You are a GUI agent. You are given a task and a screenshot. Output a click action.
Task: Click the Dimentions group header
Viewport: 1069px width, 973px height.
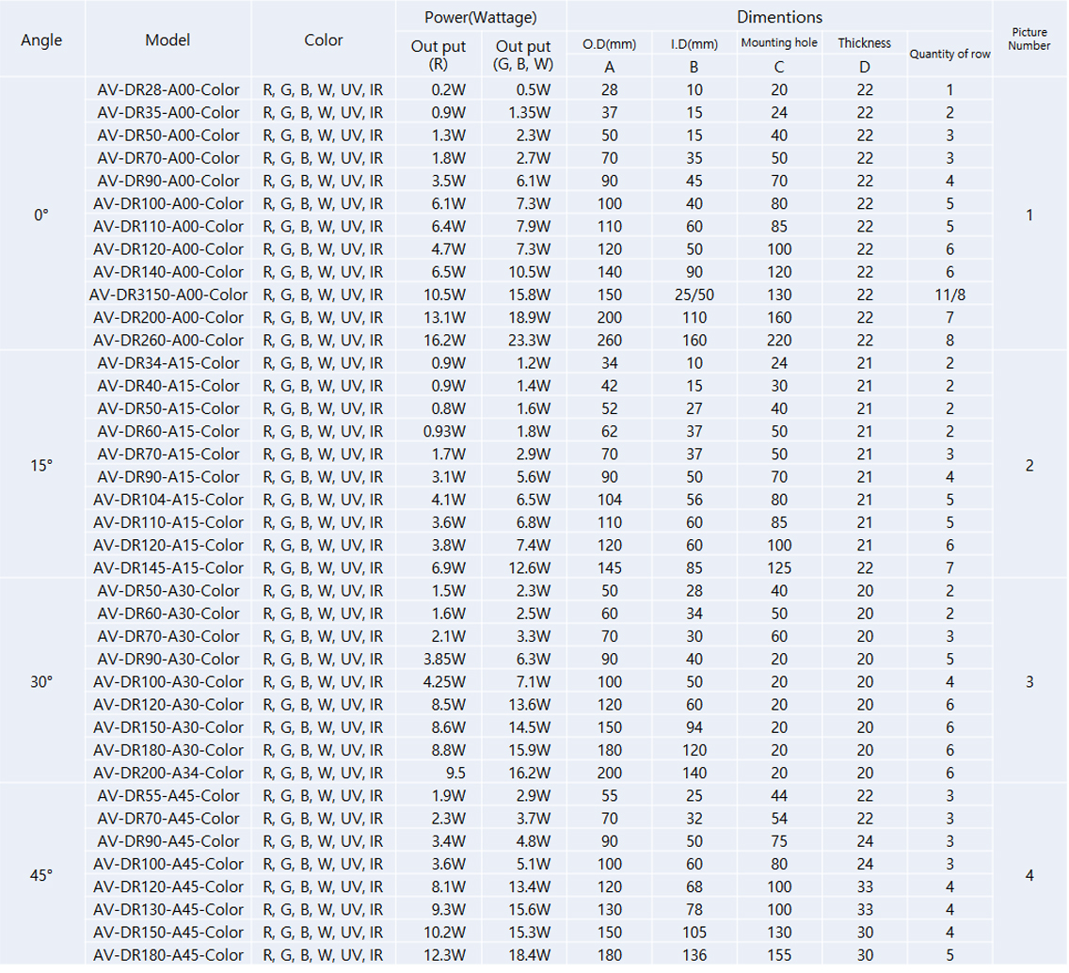[779, 17]
